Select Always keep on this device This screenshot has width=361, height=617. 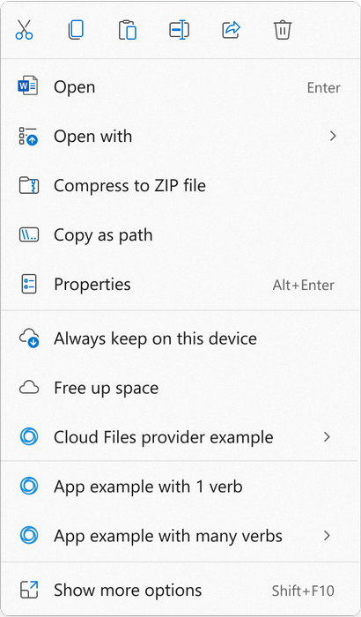[180, 338]
